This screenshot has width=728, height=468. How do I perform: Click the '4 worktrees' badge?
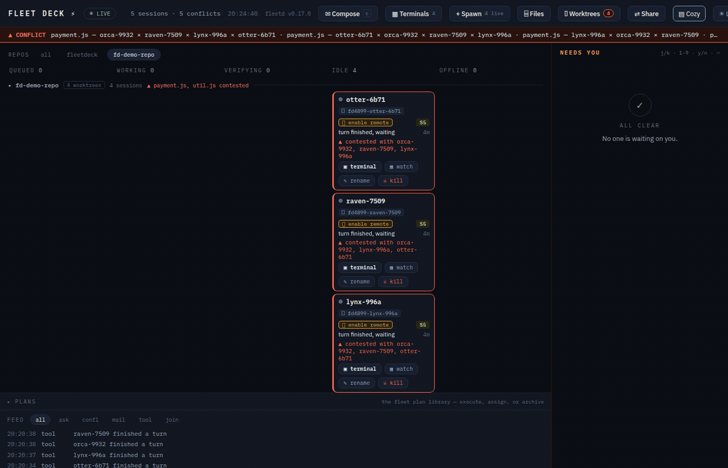click(x=84, y=86)
